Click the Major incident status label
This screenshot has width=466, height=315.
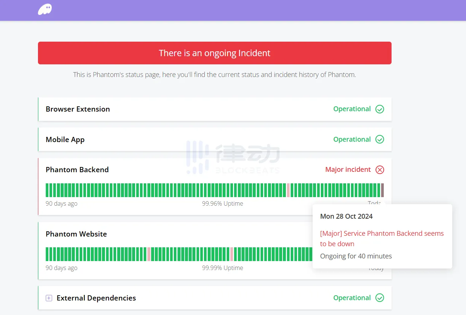coord(348,170)
